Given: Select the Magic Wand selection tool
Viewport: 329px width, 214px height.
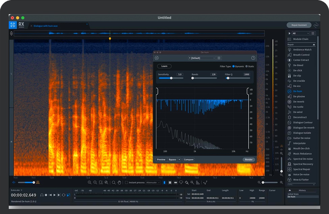Looking at the screenshot, I should point(192,183).
